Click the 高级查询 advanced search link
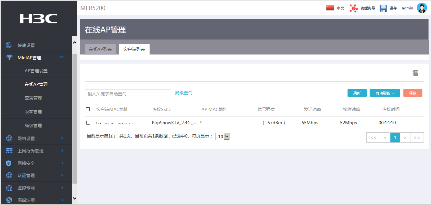The height and width of the screenshot is (205, 431). (184, 93)
